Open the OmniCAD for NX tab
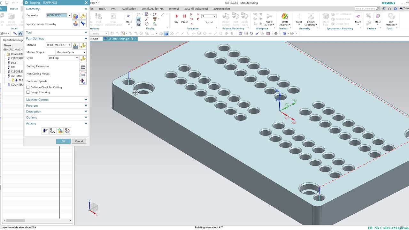This screenshot has width=409, height=230. [153, 9]
